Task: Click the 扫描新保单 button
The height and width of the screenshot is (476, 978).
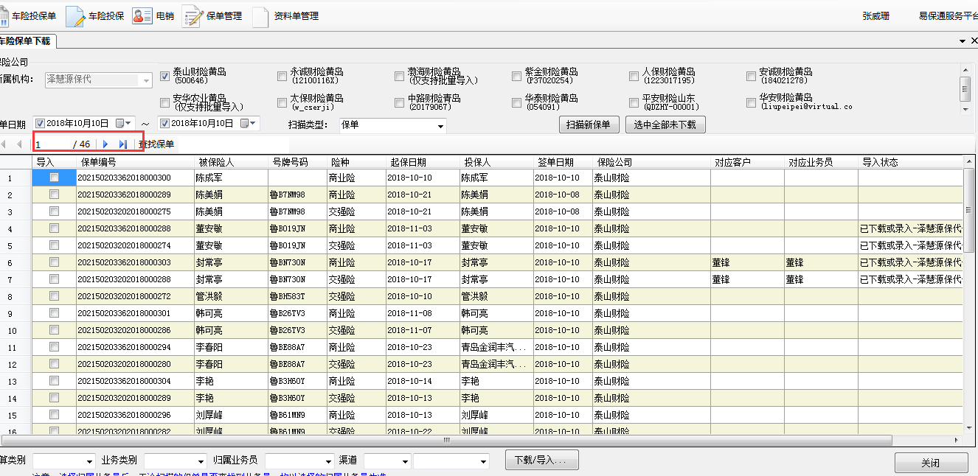Action: 588,125
